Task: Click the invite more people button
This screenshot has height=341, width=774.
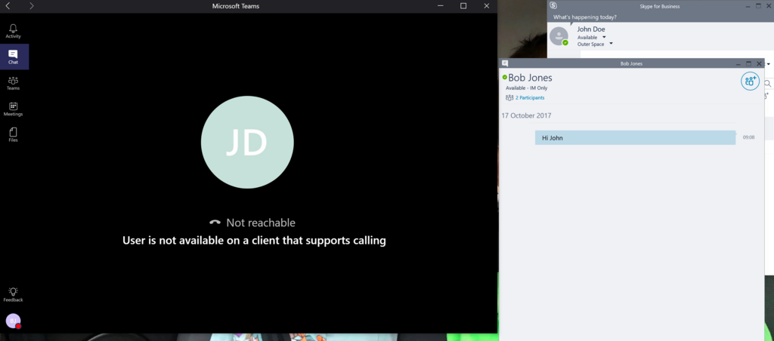Action: pos(750,81)
